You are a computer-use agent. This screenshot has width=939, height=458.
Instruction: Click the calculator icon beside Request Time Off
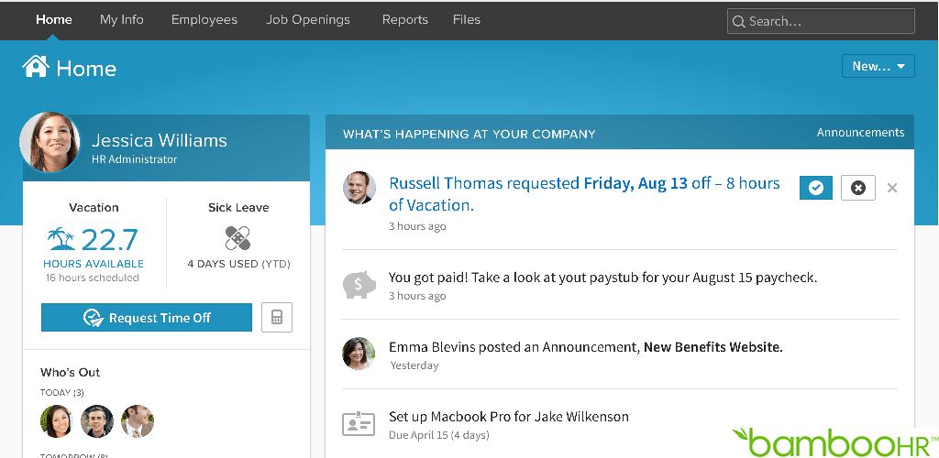pos(277,318)
